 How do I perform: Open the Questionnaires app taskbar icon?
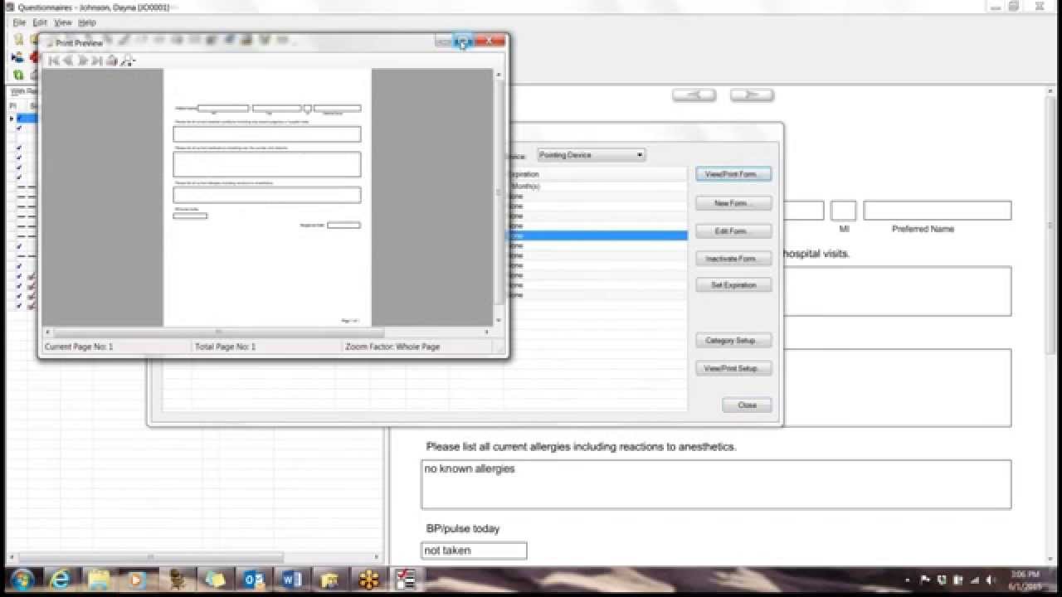[406, 579]
